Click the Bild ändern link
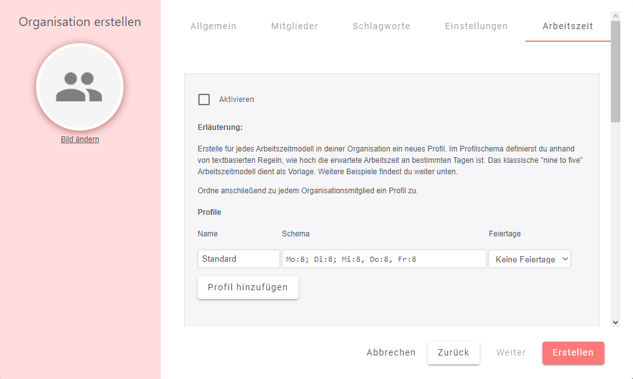Viewport: 633px width, 379px height. [x=80, y=139]
